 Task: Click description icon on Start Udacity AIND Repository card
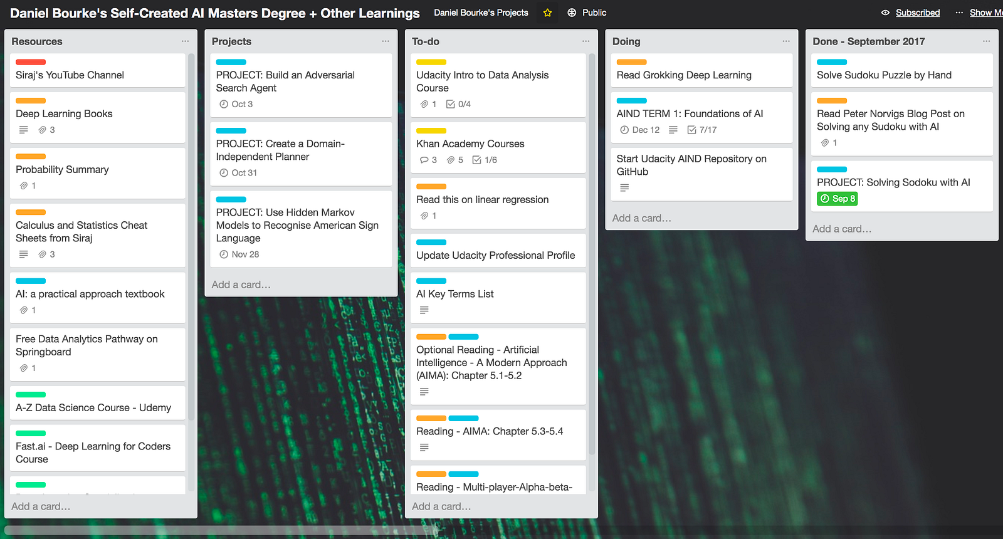click(624, 188)
